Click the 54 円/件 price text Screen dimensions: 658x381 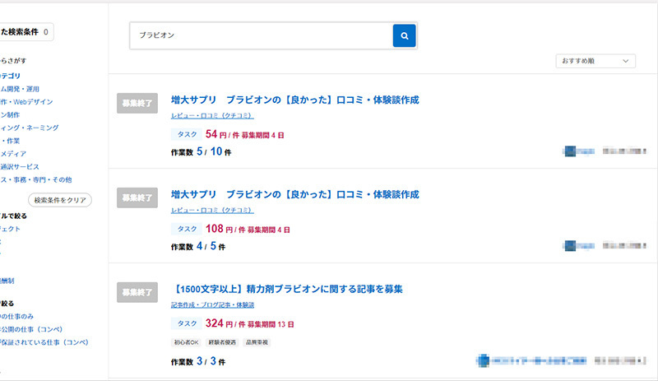point(222,134)
